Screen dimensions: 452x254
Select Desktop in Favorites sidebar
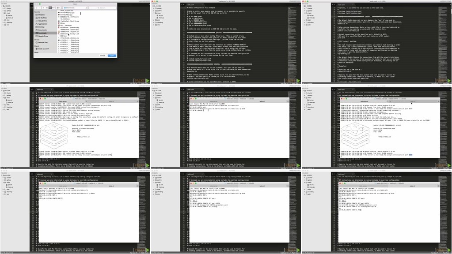click(x=41, y=27)
